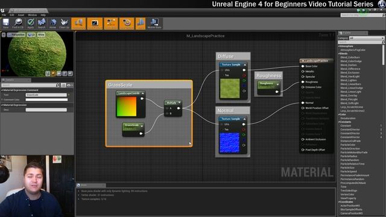Open the Perspective view dropdown

[16, 35]
